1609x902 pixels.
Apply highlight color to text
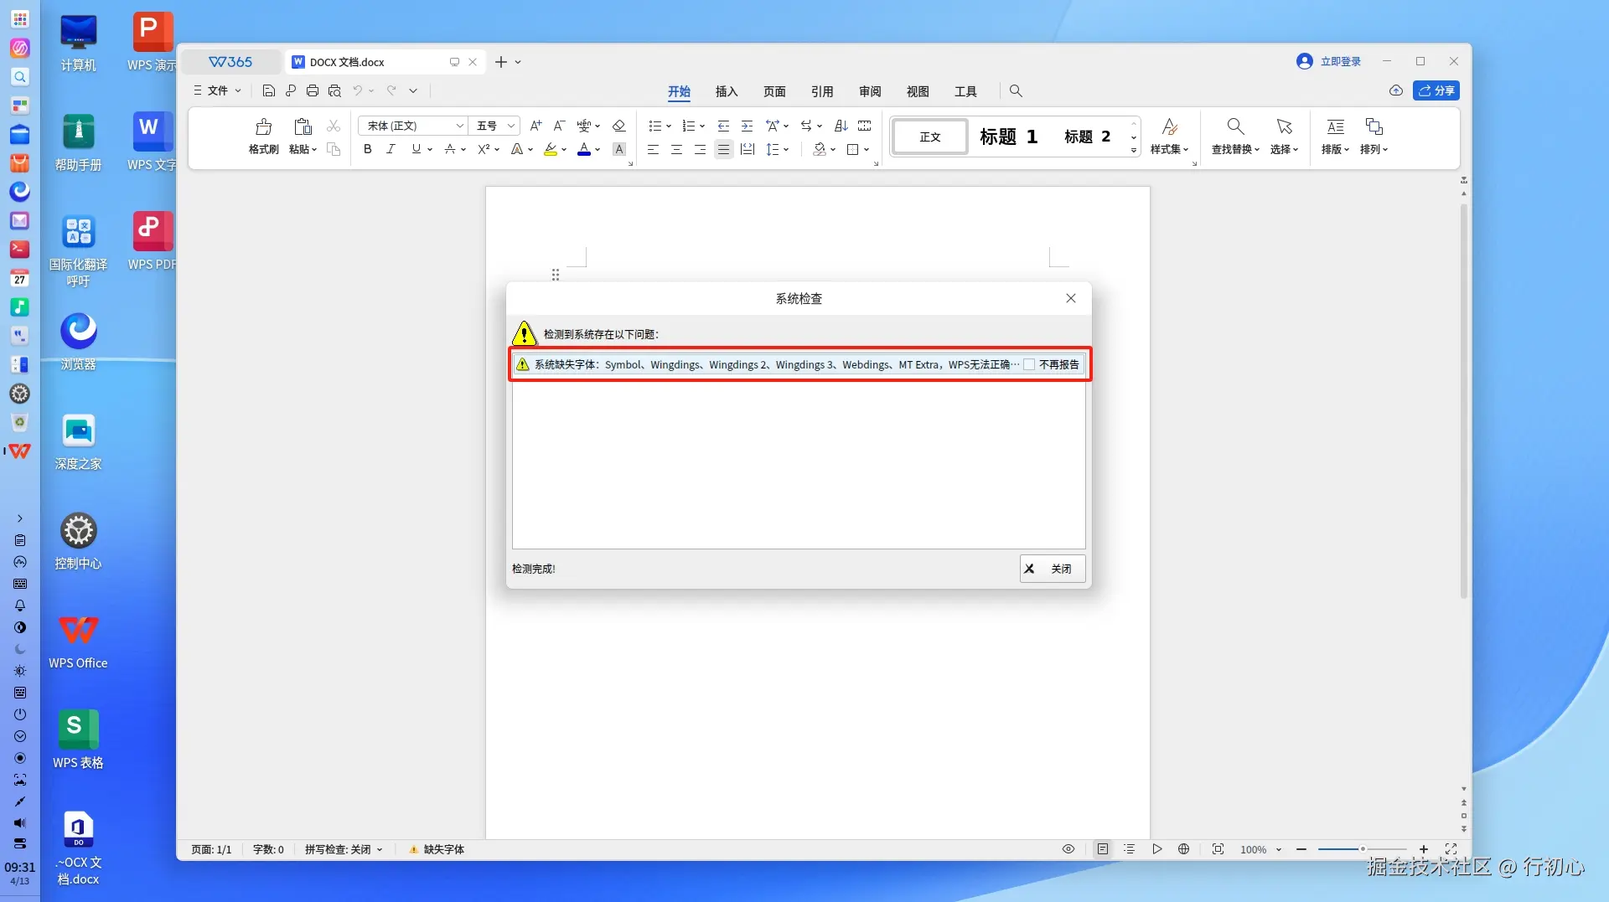[551, 149]
